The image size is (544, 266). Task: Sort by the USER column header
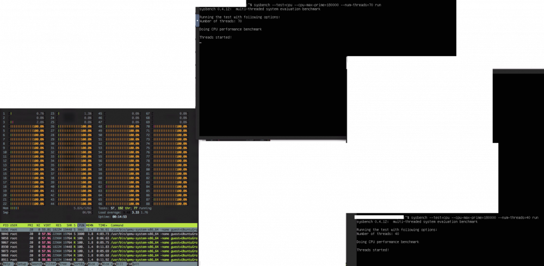[x=14, y=225]
